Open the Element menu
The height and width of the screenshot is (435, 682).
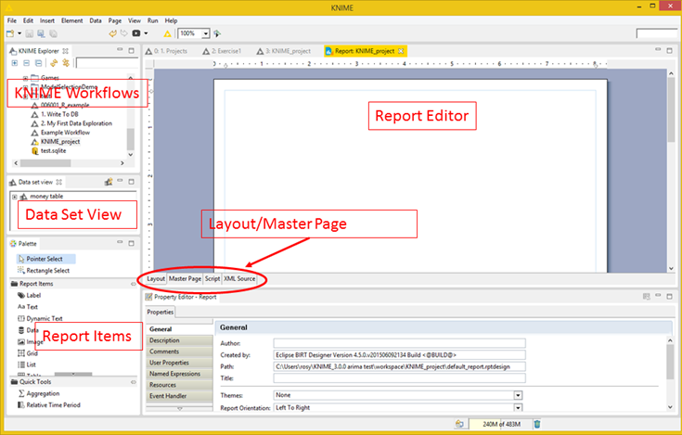71,20
